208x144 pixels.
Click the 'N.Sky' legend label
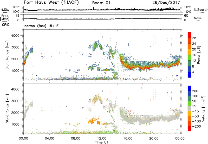[5, 10]
